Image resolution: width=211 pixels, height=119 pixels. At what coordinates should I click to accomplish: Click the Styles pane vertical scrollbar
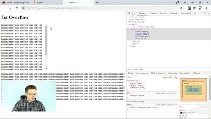click(210, 89)
